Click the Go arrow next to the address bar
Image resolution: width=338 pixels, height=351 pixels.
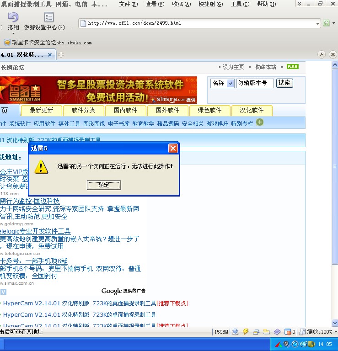tap(326, 23)
